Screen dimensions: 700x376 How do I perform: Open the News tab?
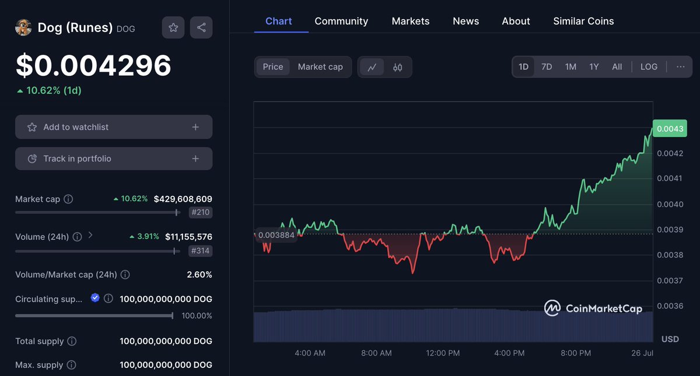466,21
